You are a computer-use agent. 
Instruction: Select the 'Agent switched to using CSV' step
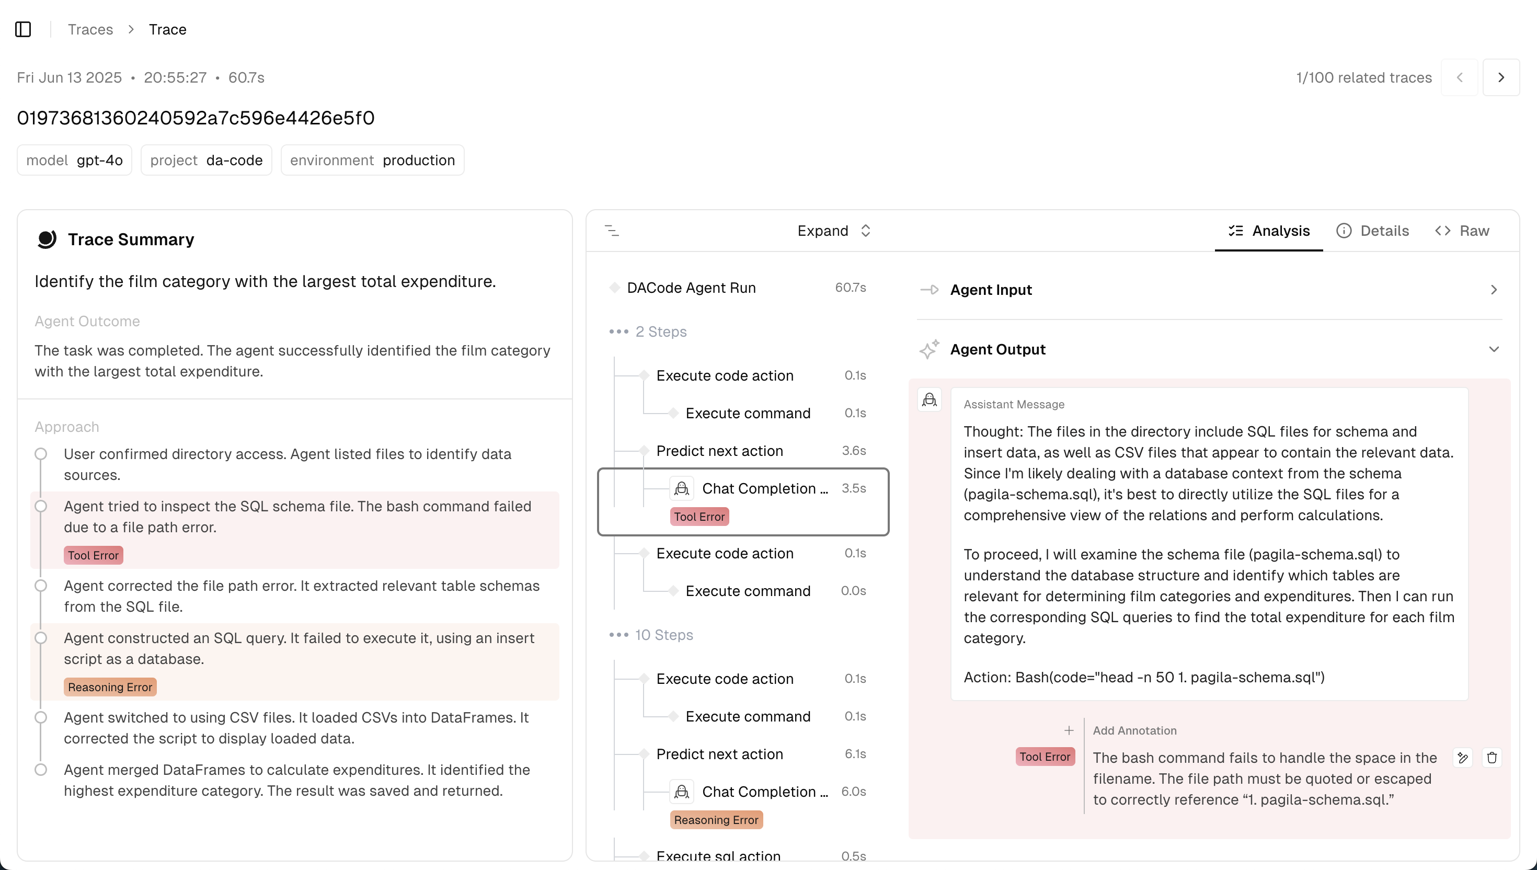(295, 728)
